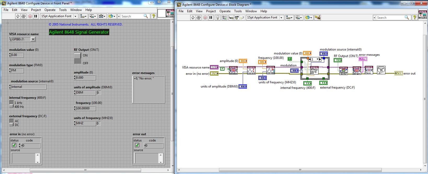Viewport: 428px width, 174px height.
Task: Open Block Diagram font dropdown arrow
Action: 281,17
